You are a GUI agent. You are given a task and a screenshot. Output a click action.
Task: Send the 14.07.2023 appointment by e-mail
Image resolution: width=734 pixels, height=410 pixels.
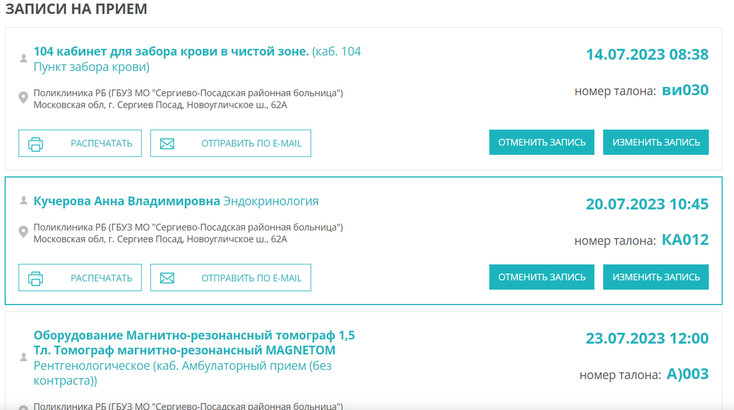point(231,143)
